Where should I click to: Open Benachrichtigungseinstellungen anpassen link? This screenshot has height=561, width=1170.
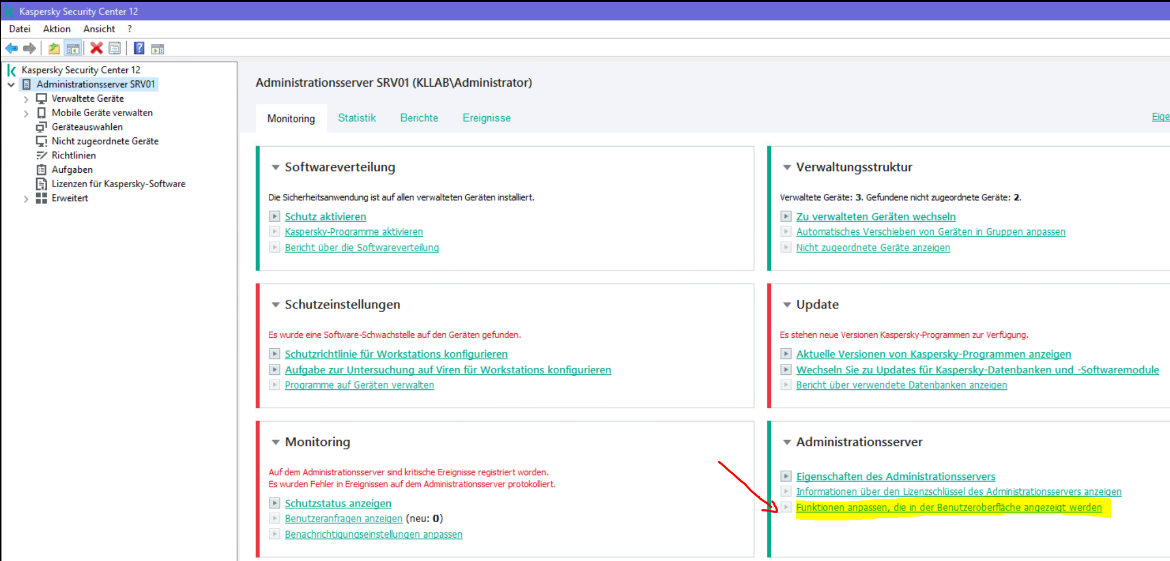coord(374,534)
